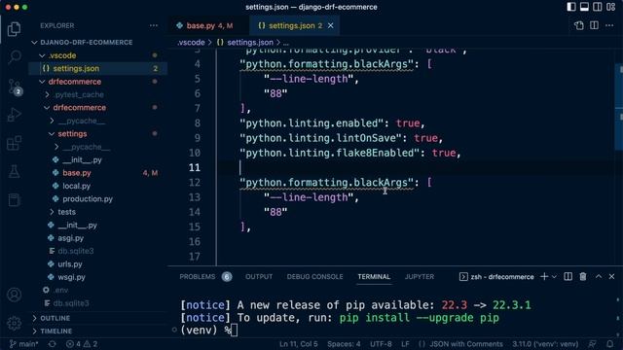This screenshot has height=350, width=623.
Task: Split the terminal pane
Action: click(568, 276)
